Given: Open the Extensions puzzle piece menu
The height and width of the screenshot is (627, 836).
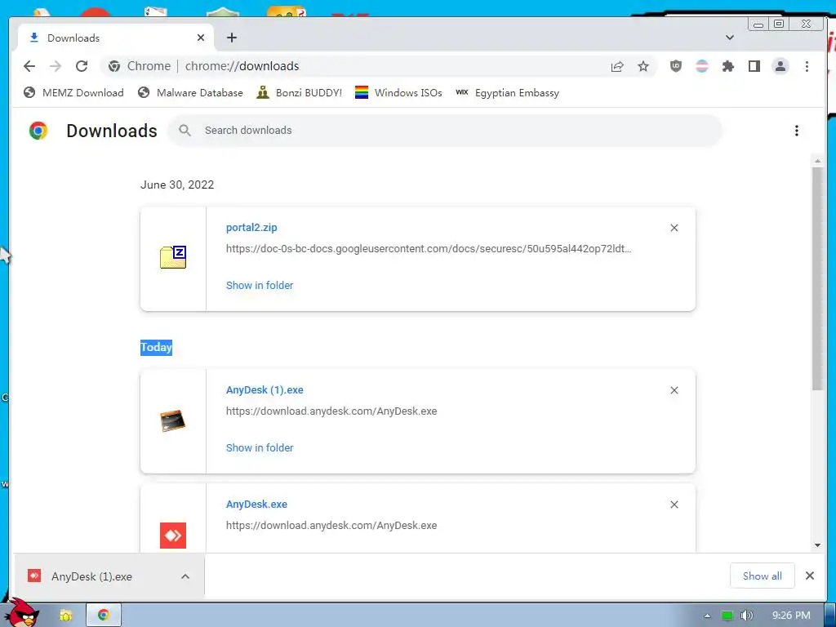Looking at the screenshot, I should 727,66.
